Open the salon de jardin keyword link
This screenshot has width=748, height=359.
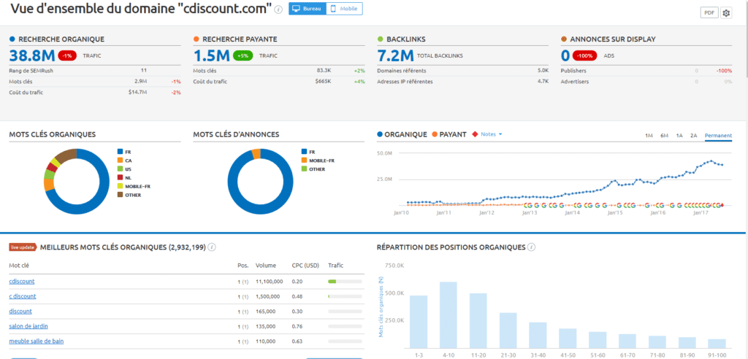[28, 326]
